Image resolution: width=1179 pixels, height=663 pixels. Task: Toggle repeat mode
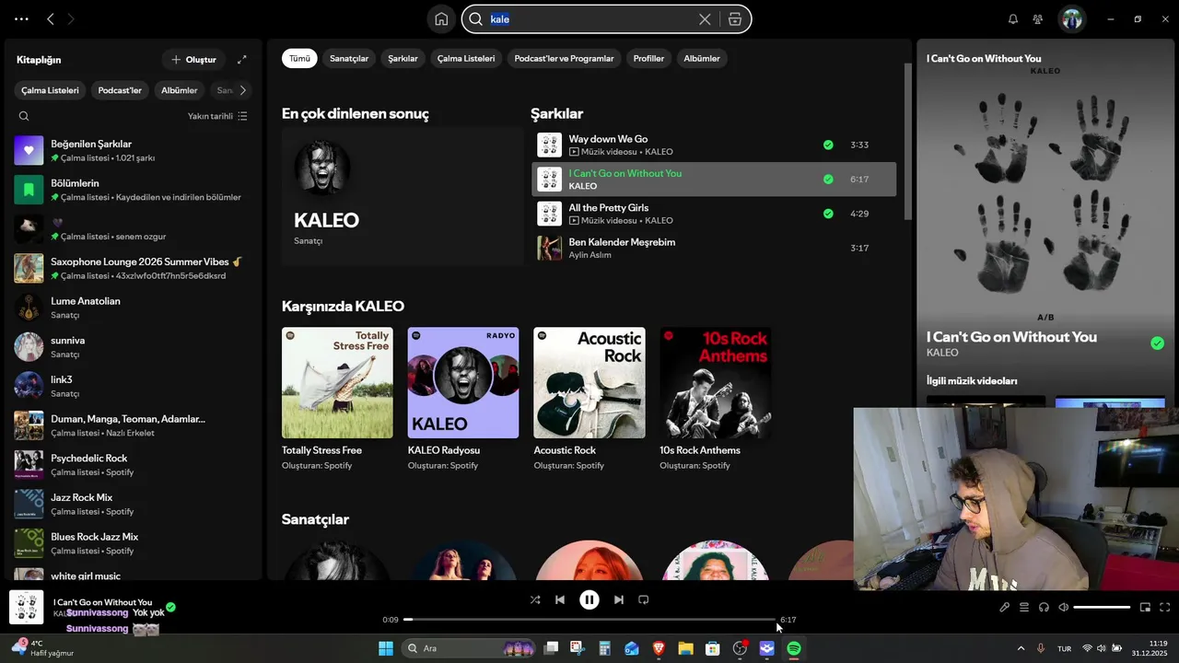(644, 599)
